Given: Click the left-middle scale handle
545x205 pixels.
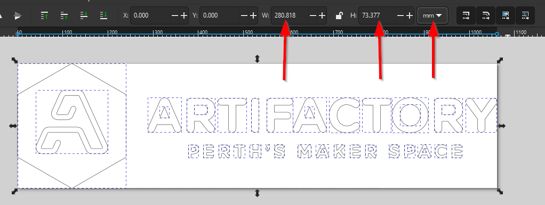Looking at the screenshot, I should click(x=13, y=126).
